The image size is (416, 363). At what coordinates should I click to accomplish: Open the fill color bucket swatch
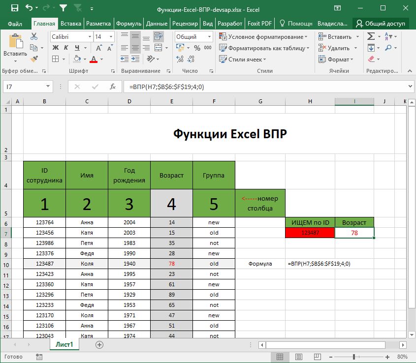tap(77, 59)
